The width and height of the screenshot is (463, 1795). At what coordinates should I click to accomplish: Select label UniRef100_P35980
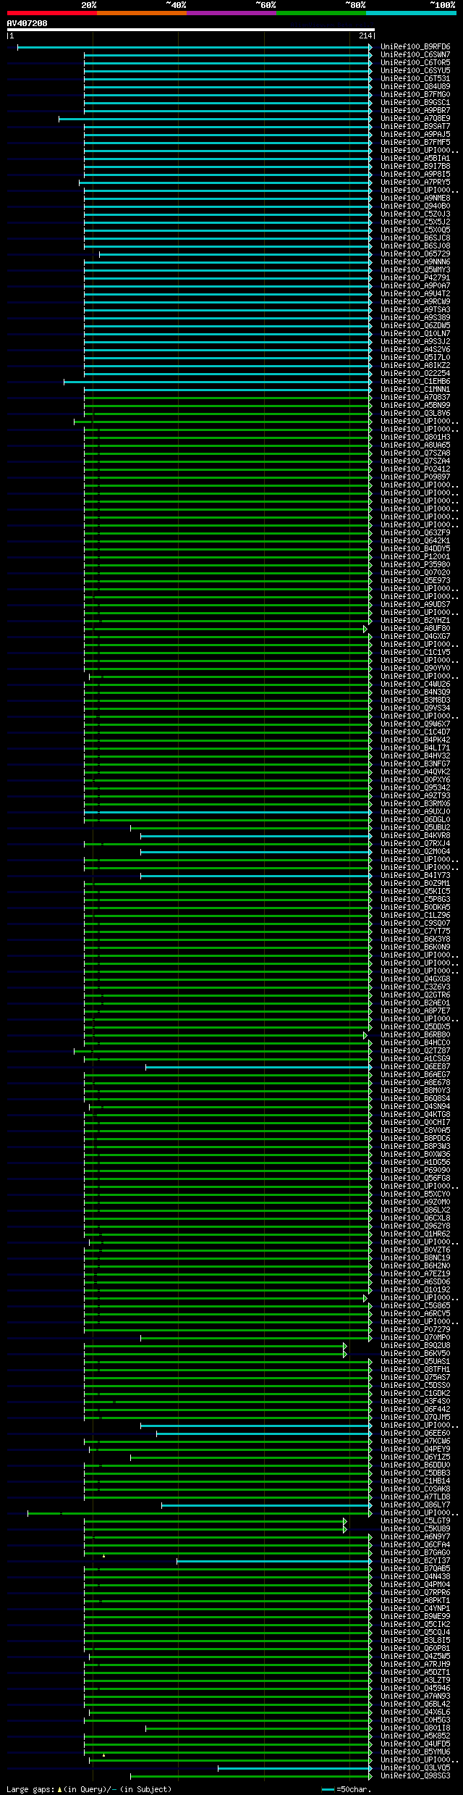point(415,565)
